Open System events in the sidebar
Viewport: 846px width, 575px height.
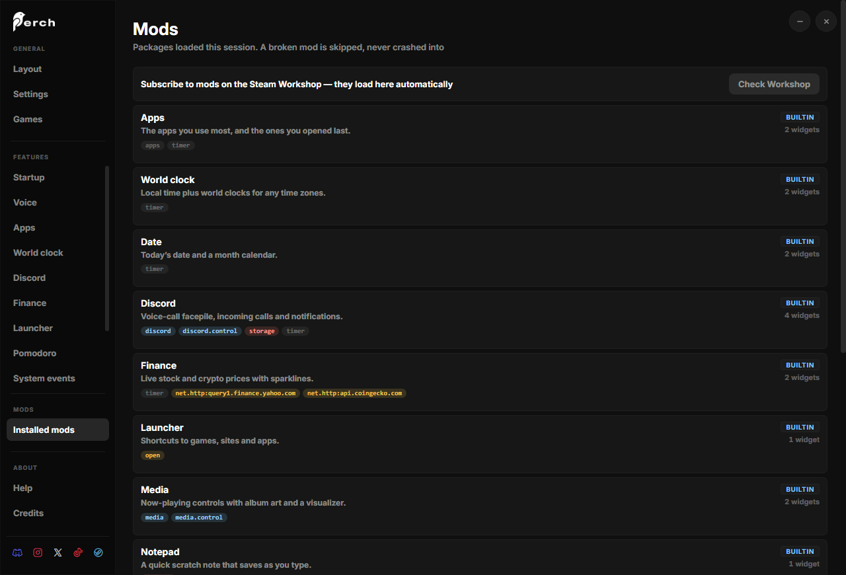point(54,378)
